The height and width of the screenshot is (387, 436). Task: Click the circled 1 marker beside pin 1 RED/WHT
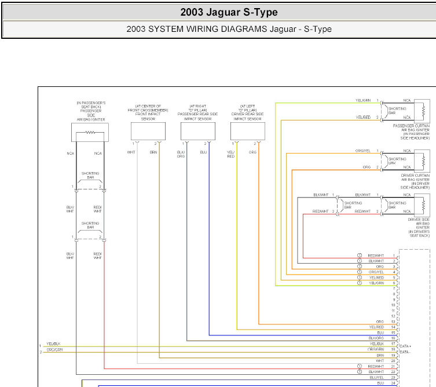click(359, 255)
